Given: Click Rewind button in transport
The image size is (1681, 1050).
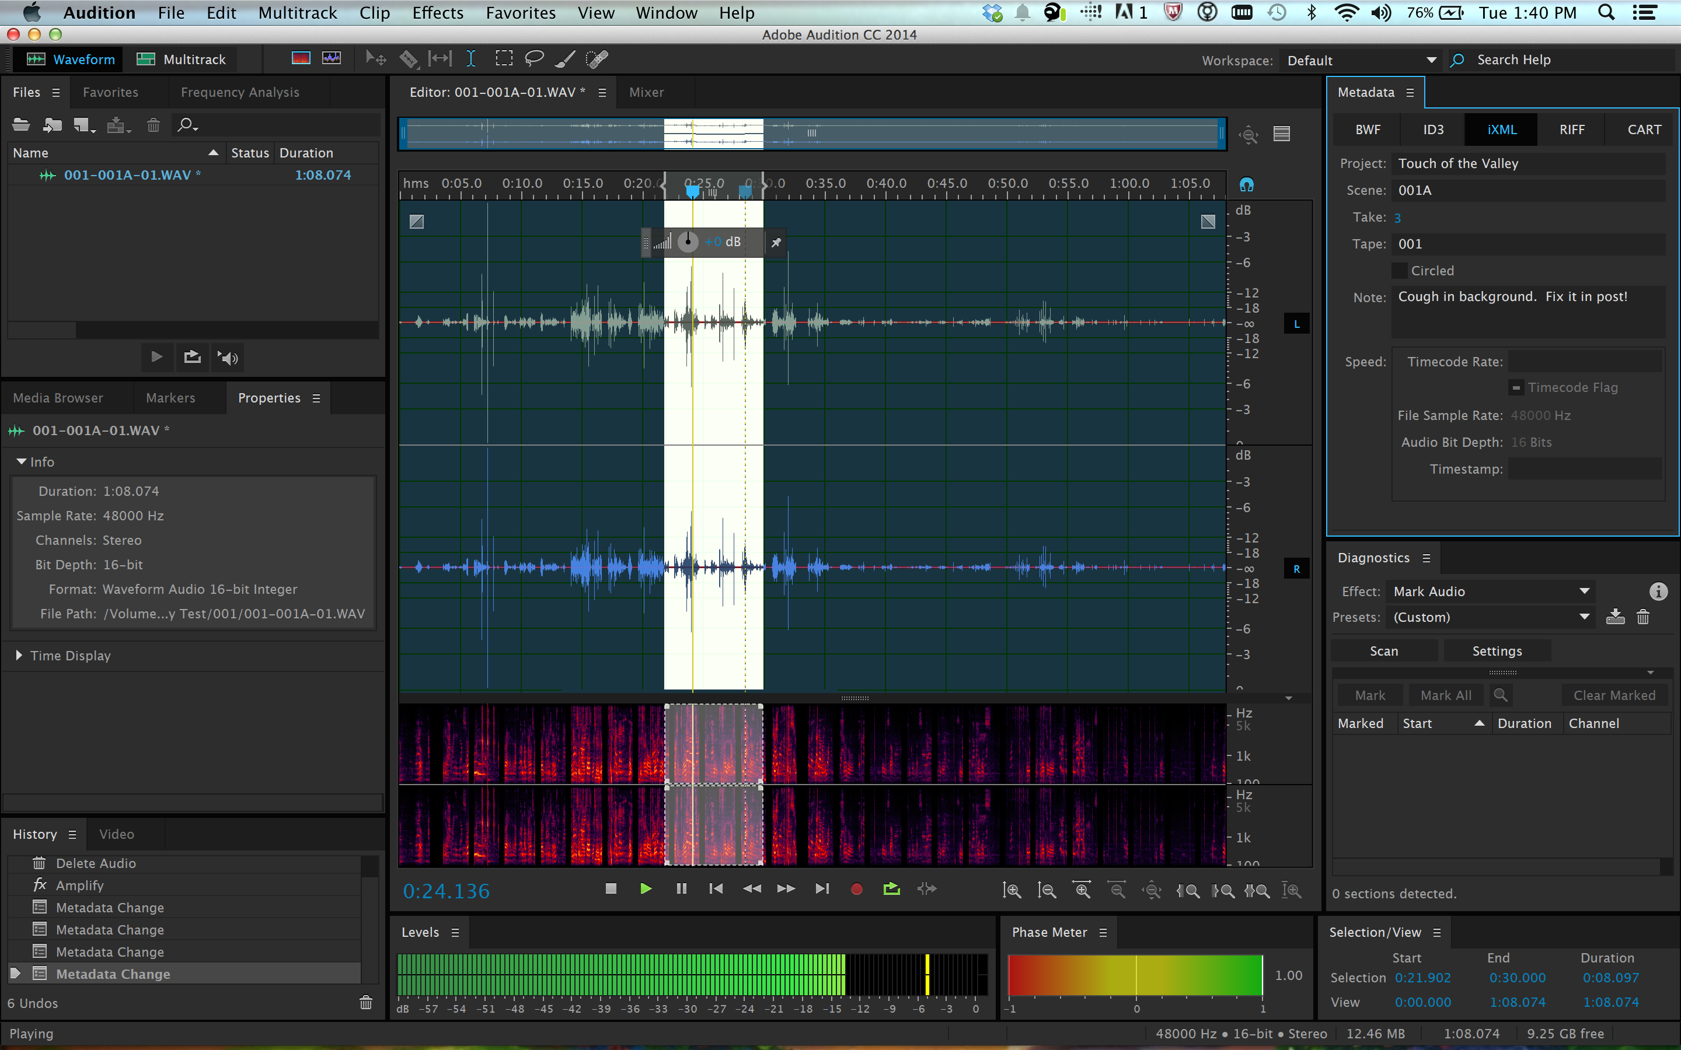Looking at the screenshot, I should (x=752, y=889).
